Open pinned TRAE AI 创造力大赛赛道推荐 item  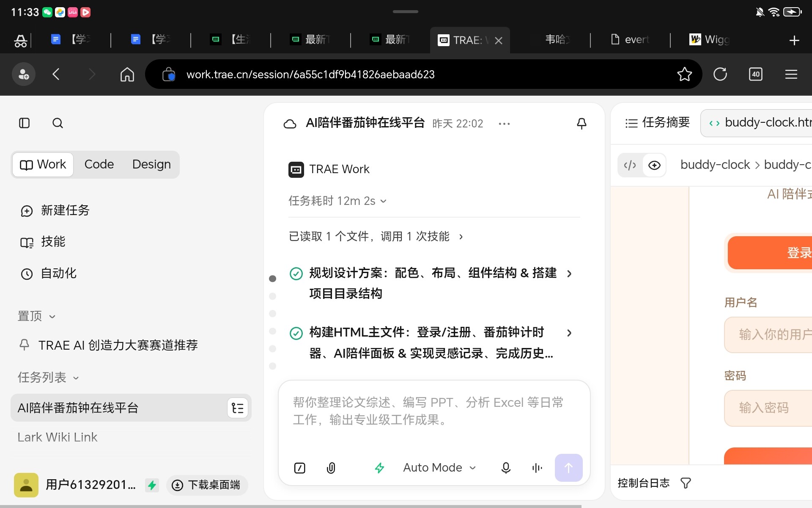point(108,345)
